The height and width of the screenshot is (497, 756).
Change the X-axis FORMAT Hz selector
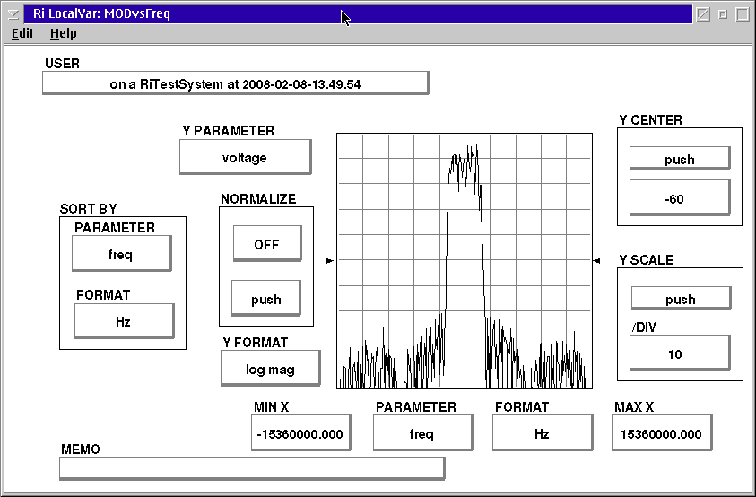pyautogui.click(x=543, y=432)
